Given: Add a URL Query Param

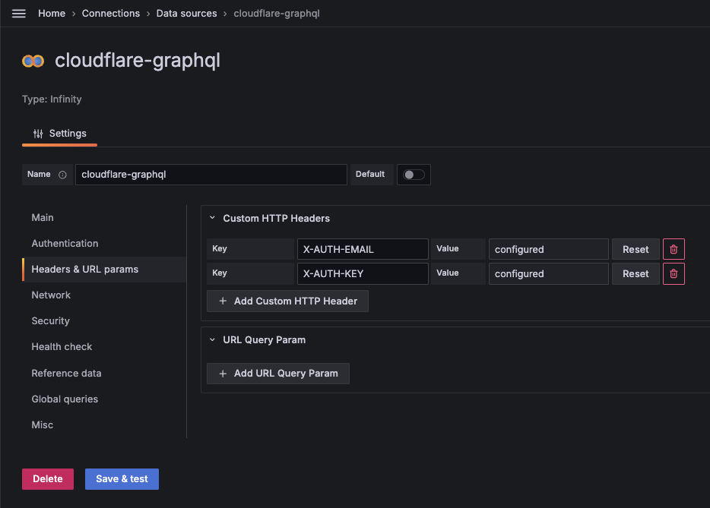Looking at the screenshot, I should click(x=278, y=374).
